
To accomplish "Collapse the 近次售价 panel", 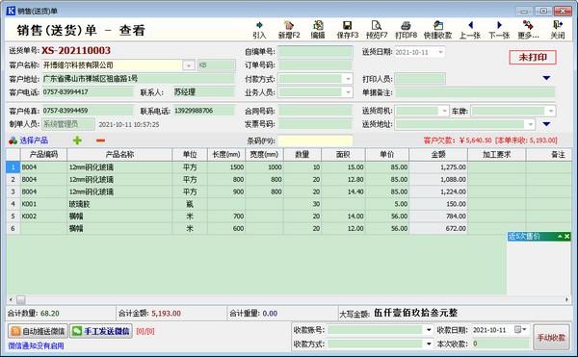I will point(560,237).
